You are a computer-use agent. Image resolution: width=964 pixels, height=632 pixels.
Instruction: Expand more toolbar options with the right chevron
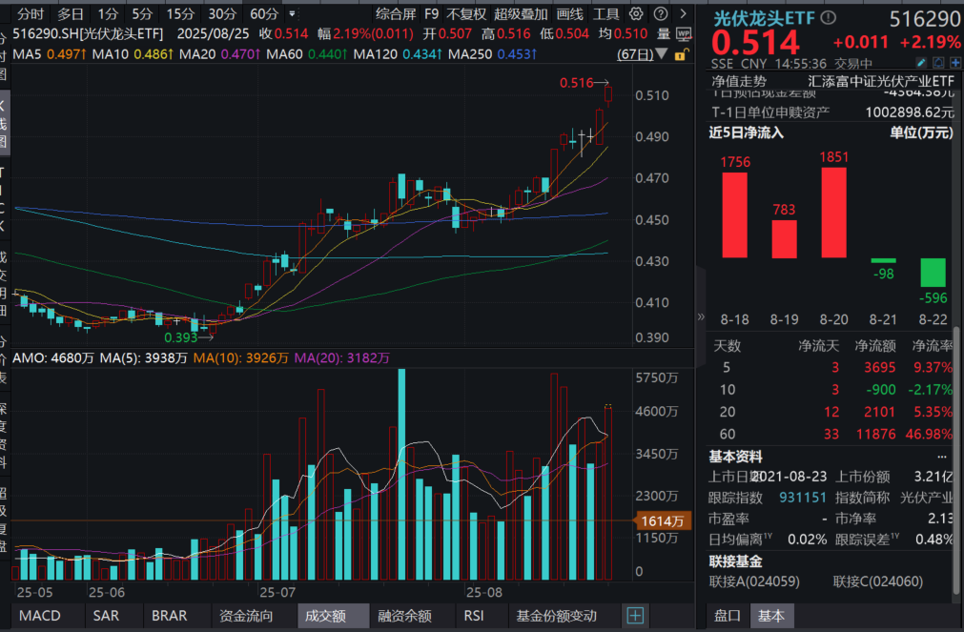click(684, 14)
